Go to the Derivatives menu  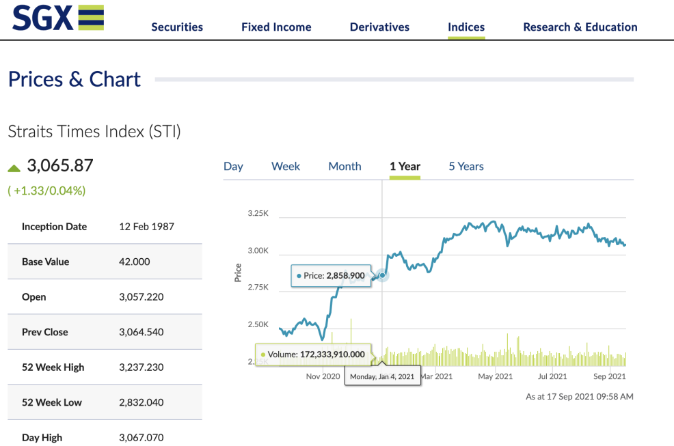click(379, 27)
